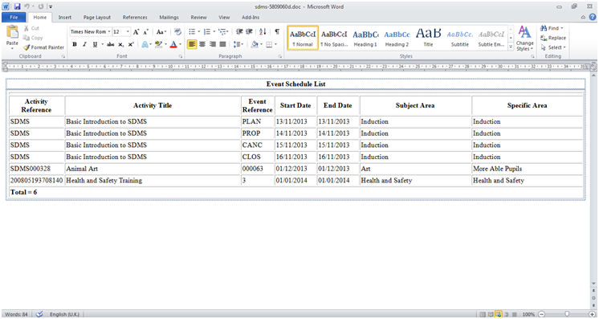Set Align Text Right

(x=213, y=44)
